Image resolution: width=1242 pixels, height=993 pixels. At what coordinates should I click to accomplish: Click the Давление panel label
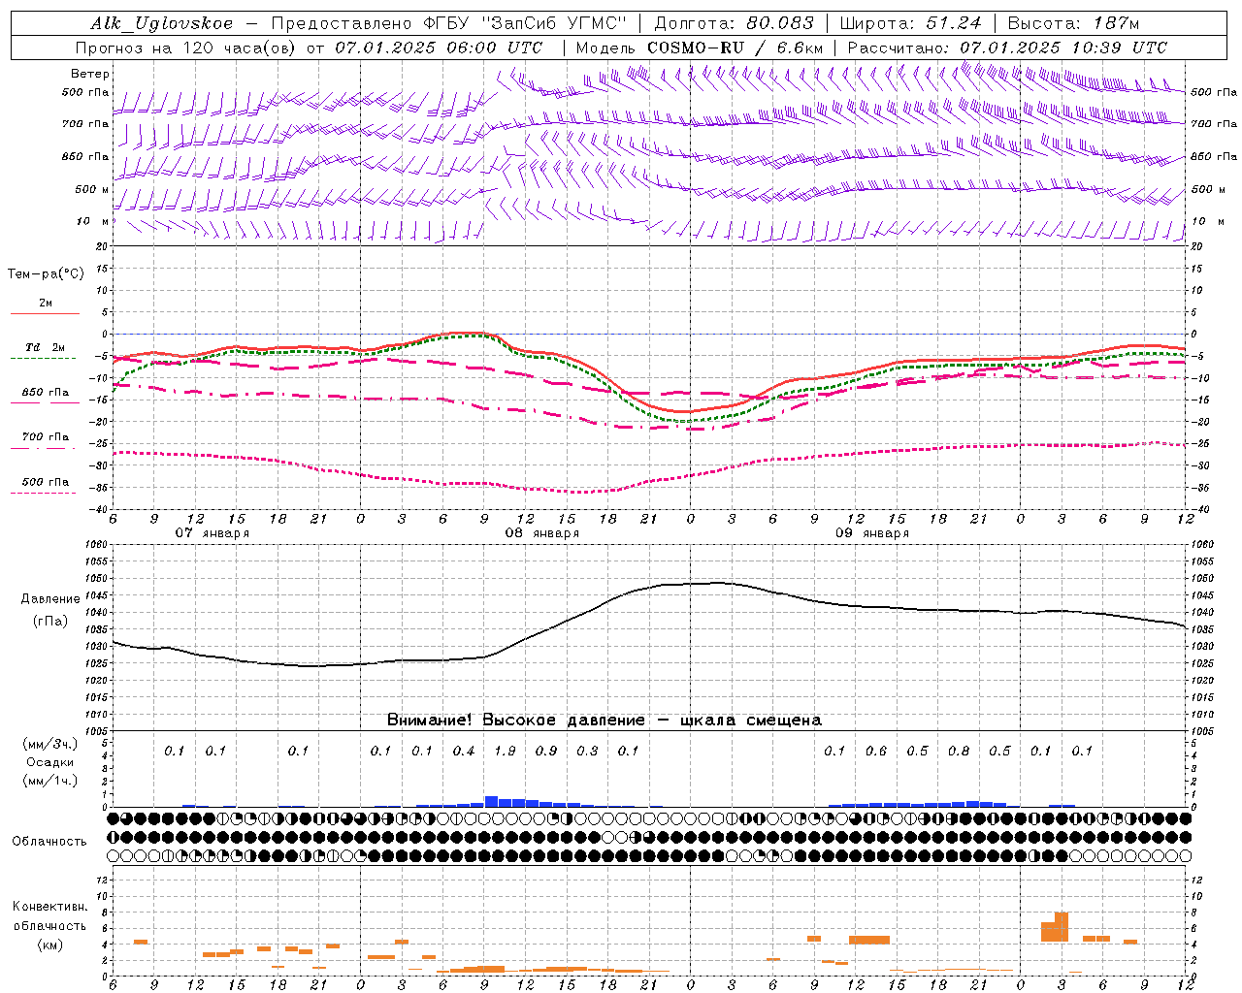50,599
